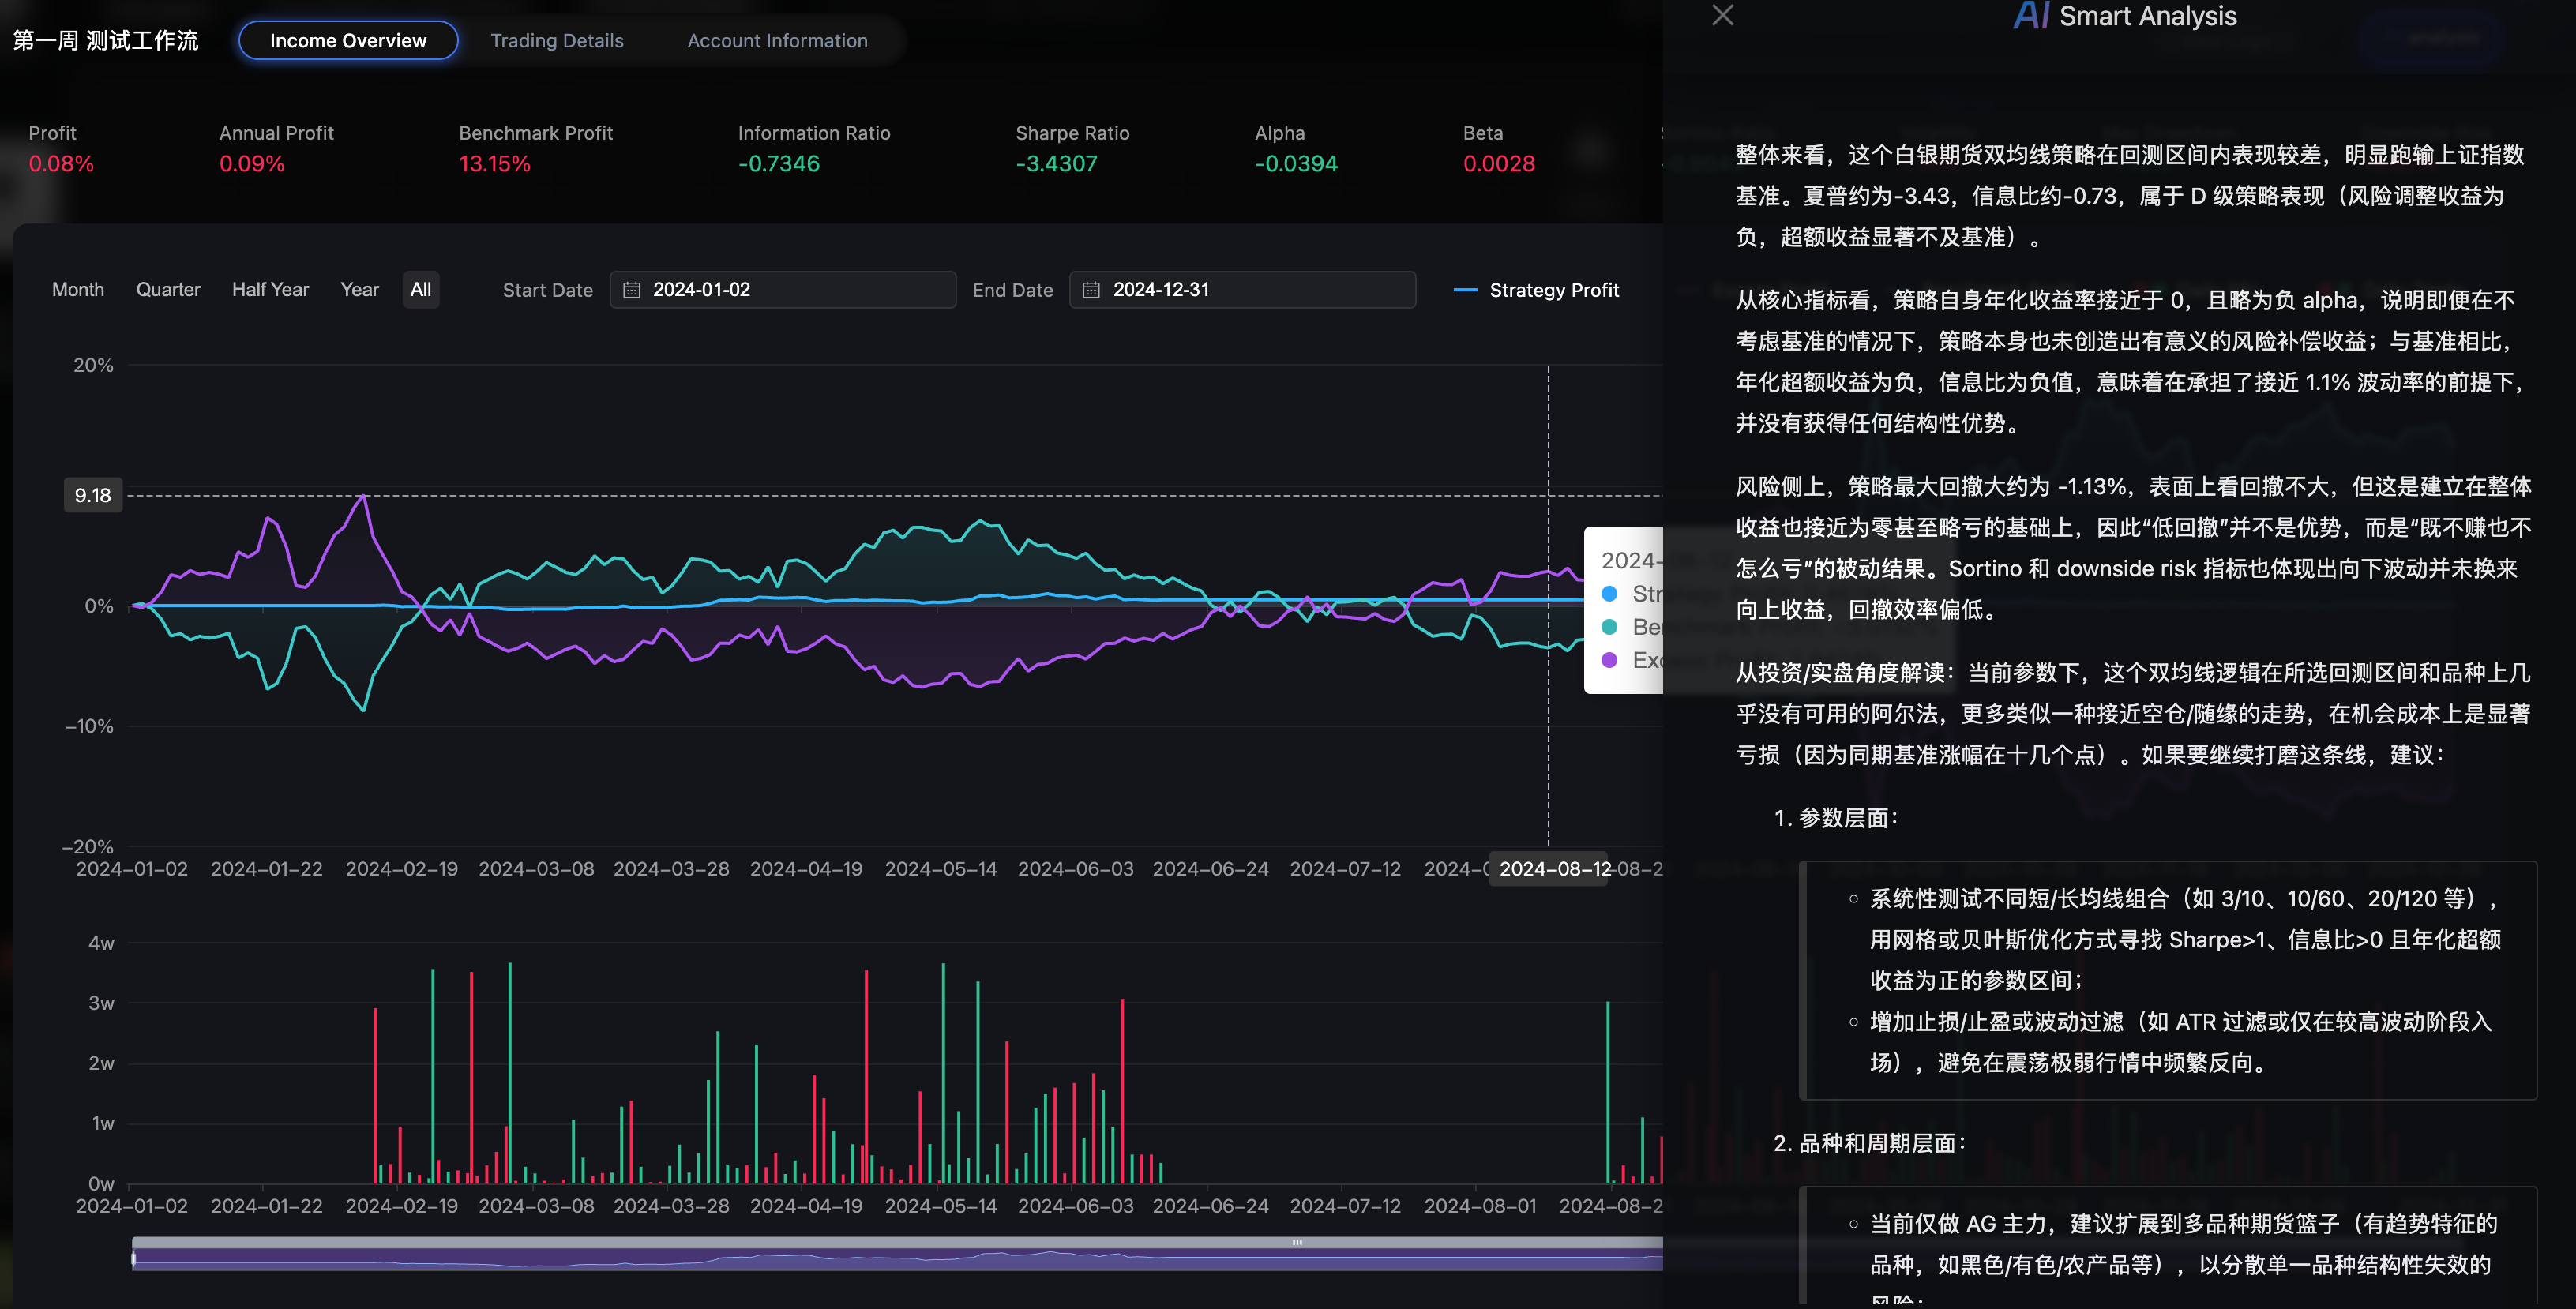Open the Start Date picker field
This screenshot has width=2576, height=1309.
tap(783, 290)
